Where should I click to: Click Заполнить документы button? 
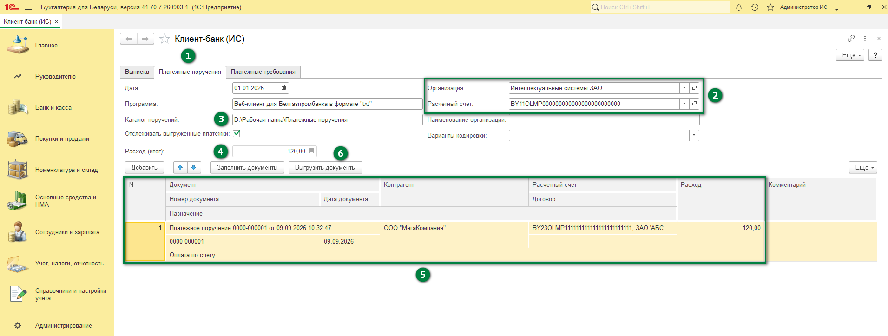(247, 167)
